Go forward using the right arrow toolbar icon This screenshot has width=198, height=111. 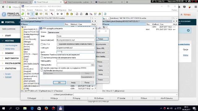coord(62,14)
